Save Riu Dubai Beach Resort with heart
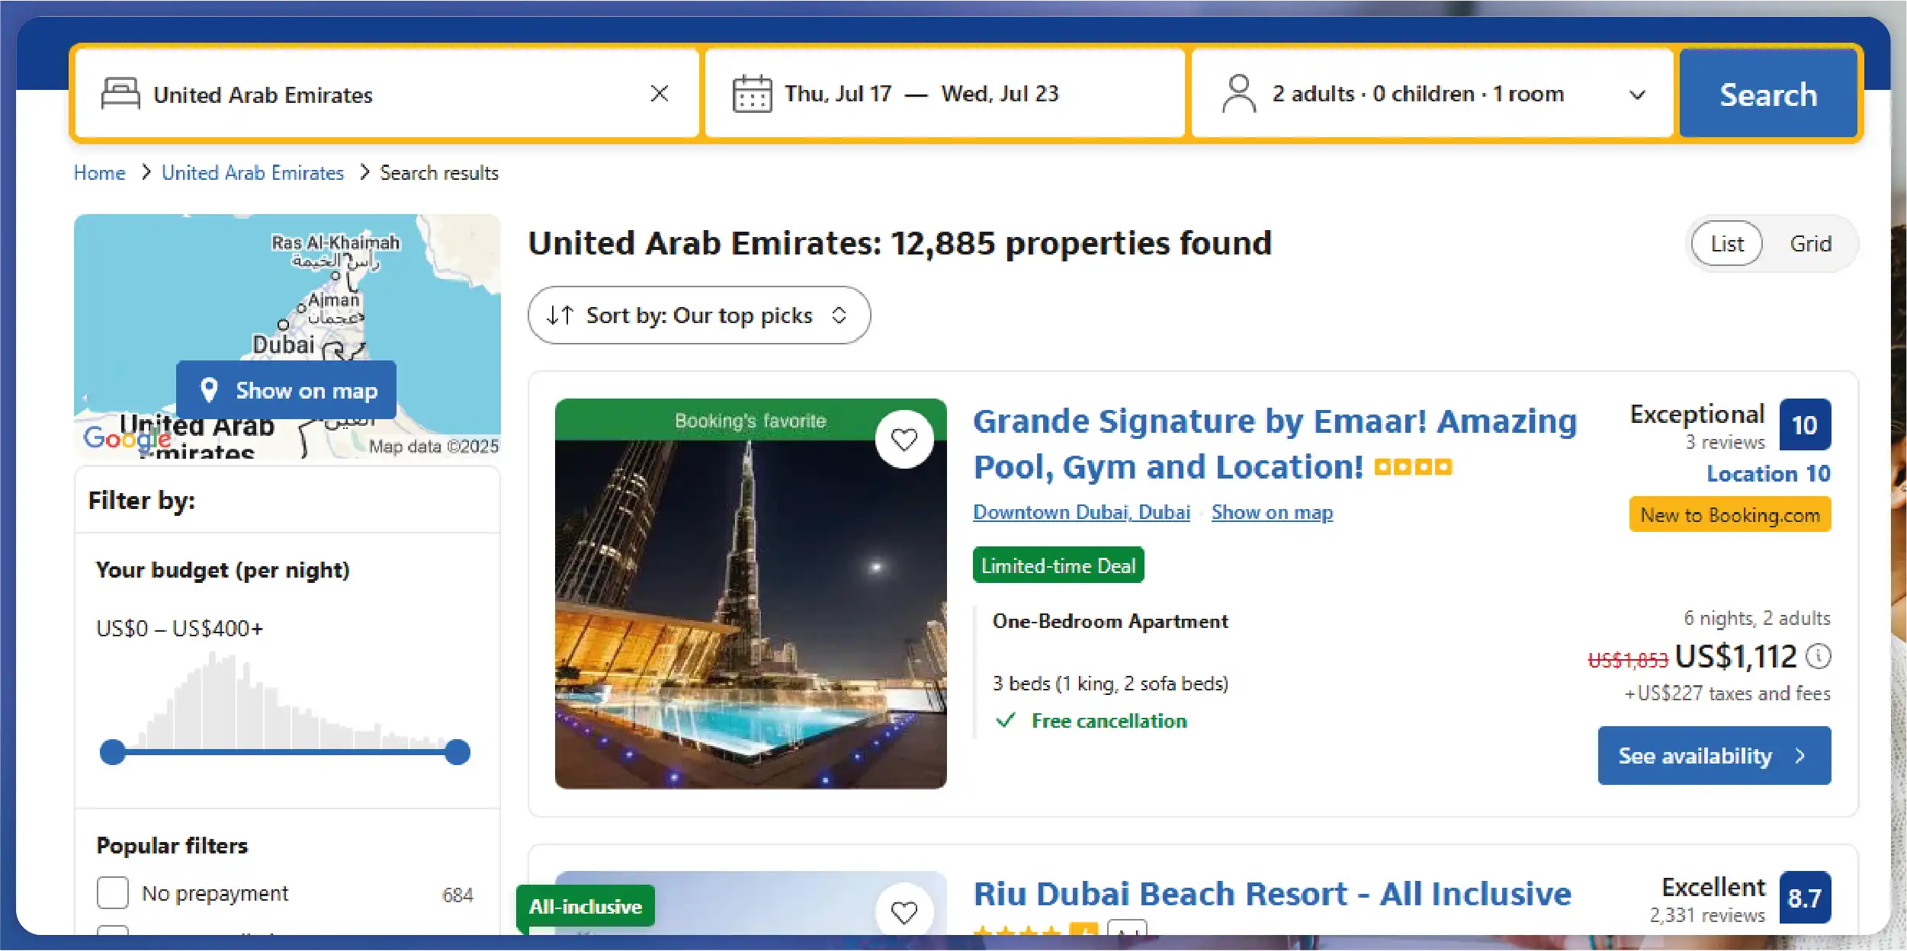The height and width of the screenshot is (951, 1907). click(904, 911)
